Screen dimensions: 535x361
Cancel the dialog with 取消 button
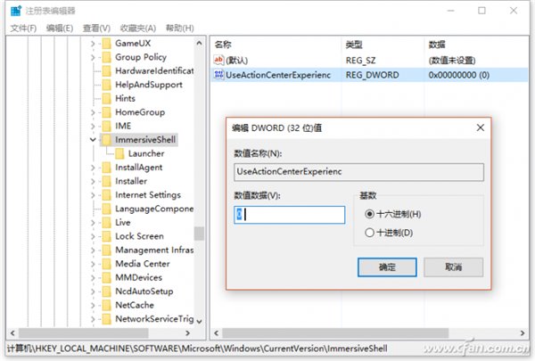click(454, 267)
